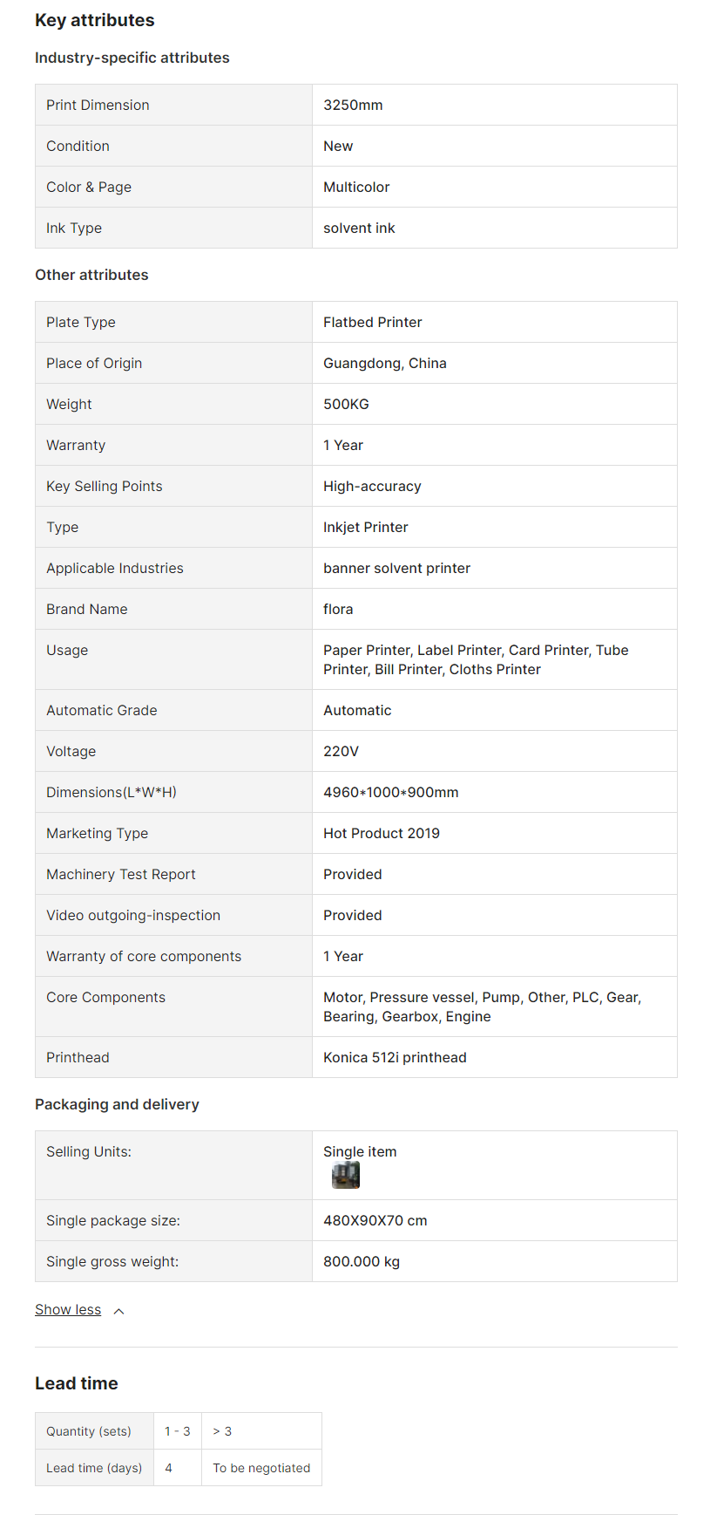Screen dimensions: 717x1515
Task: Click the "flora" Brand Name value
Action: coord(338,609)
